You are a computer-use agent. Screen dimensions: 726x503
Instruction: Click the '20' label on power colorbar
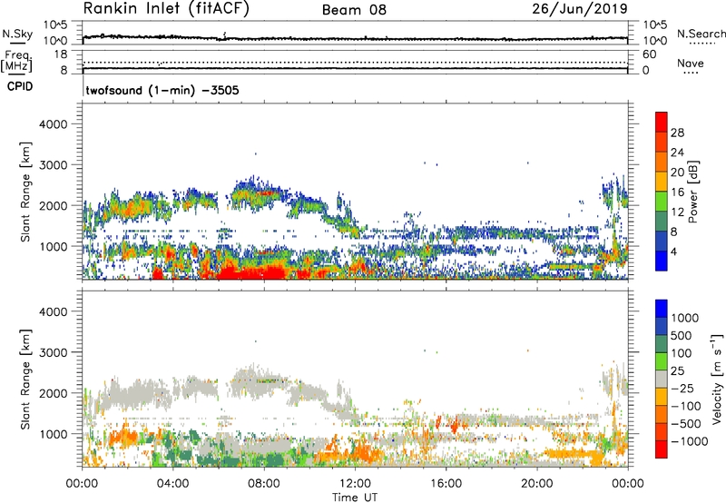click(677, 173)
